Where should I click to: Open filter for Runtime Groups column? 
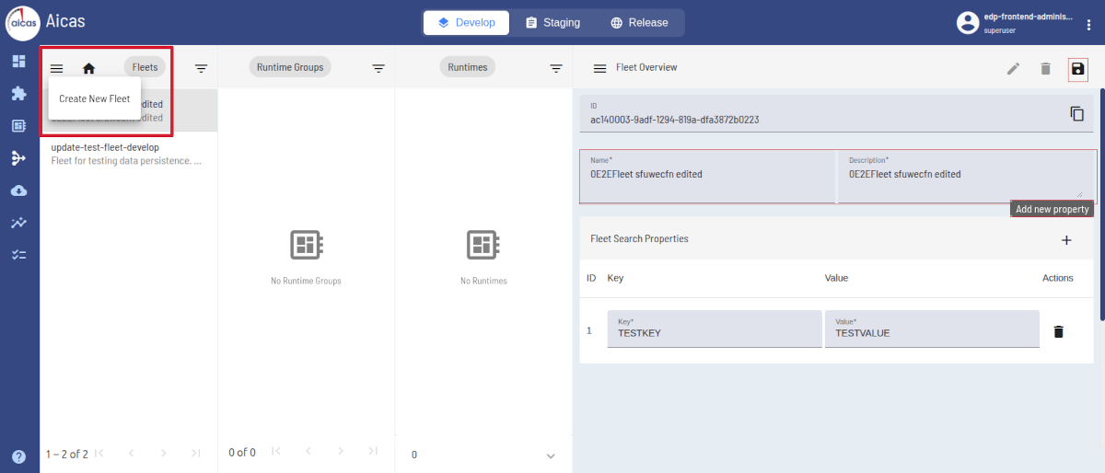378,68
